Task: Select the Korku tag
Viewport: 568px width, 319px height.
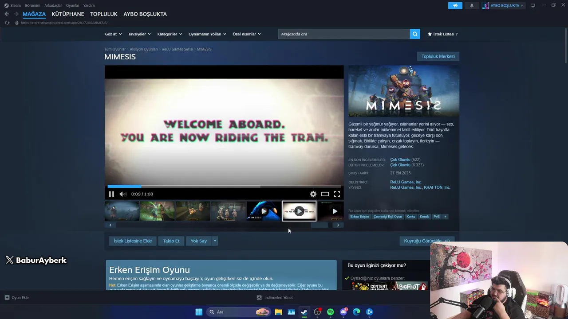Action: pyautogui.click(x=411, y=217)
